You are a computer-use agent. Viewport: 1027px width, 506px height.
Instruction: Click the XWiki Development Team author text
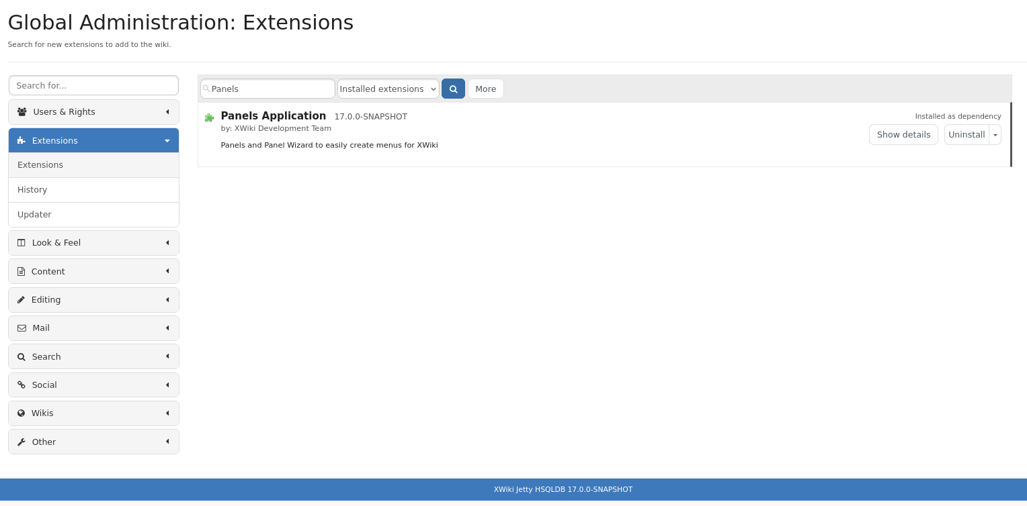click(x=283, y=128)
